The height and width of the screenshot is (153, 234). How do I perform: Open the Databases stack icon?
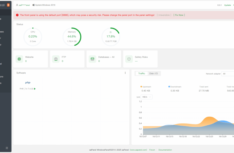click(x=92, y=59)
